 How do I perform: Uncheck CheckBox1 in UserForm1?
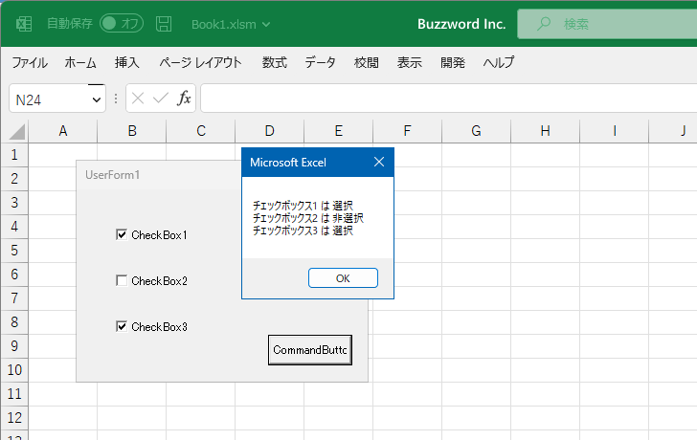[x=122, y=235]
